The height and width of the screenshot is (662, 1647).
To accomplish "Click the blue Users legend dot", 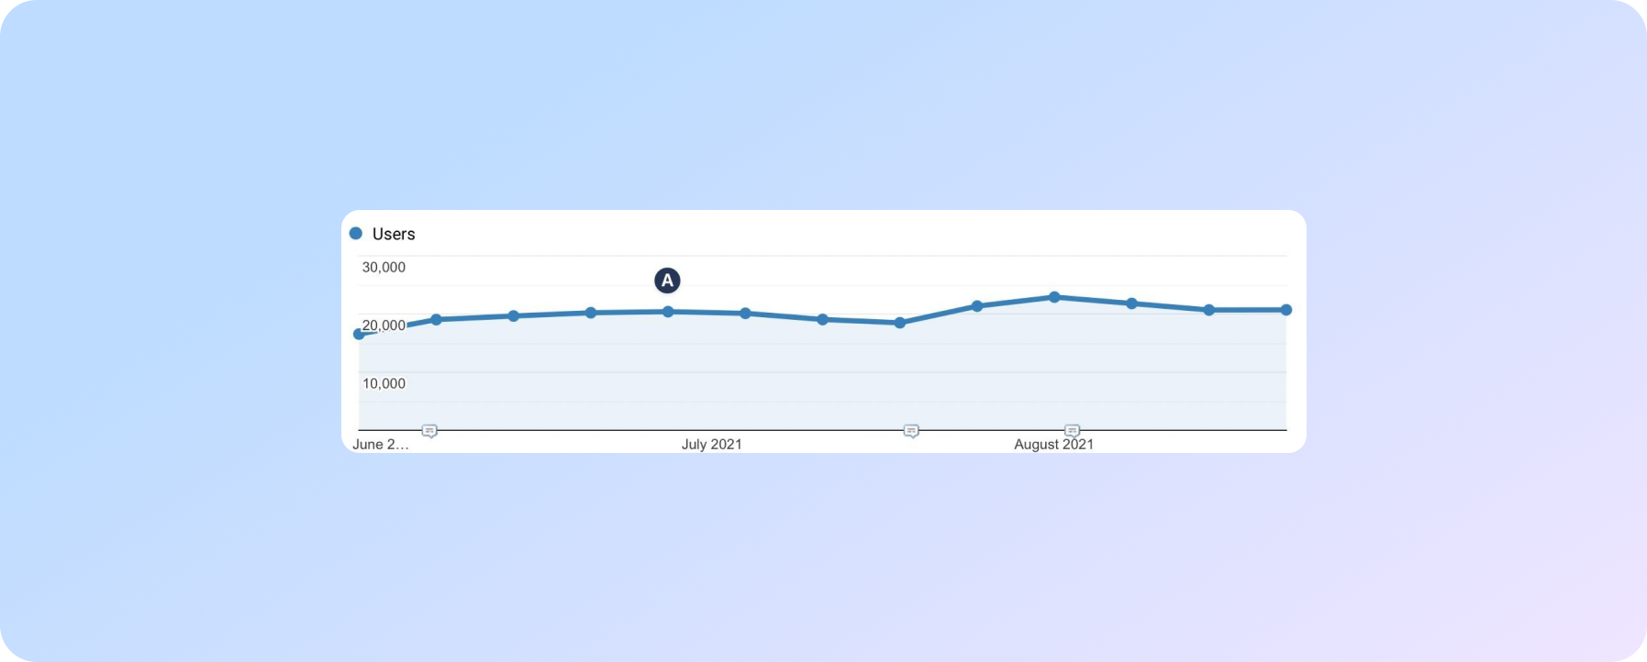I will pyautogui.click(x=356, y=234).
